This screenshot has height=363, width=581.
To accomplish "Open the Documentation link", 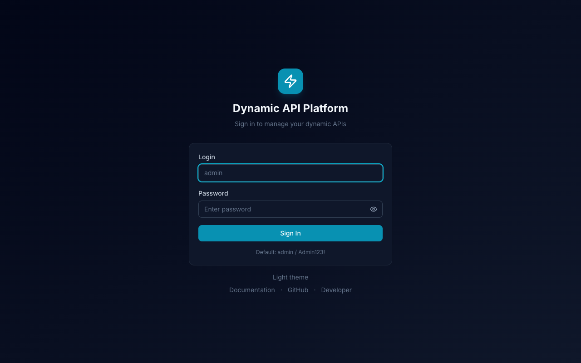I will [x=252, y=290].
